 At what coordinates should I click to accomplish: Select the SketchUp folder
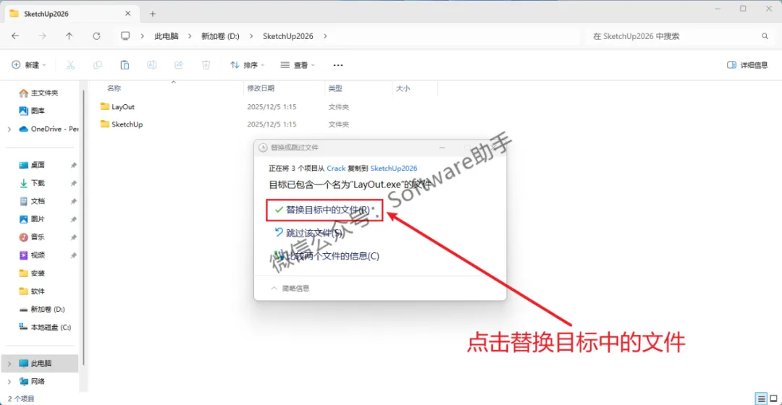pyautogui.click(x=121, y=124)
